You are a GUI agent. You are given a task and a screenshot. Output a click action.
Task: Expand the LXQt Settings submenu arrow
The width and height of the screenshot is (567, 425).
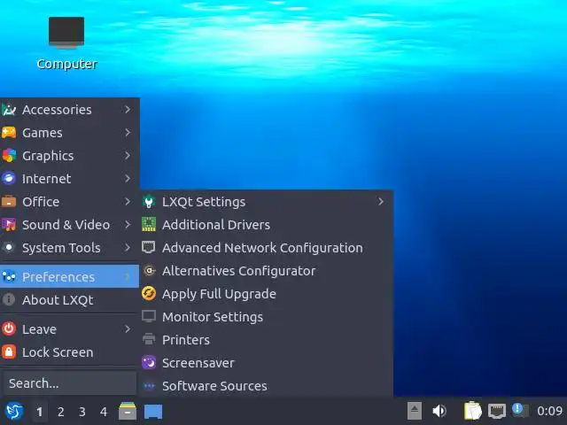[x=381, y=202]
